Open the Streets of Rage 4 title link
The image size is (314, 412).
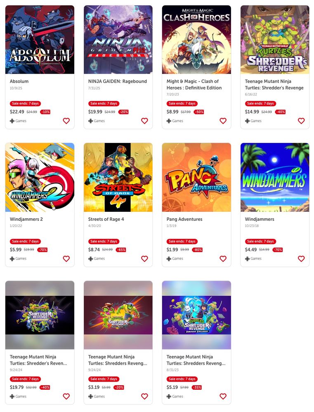pos(106,219)
